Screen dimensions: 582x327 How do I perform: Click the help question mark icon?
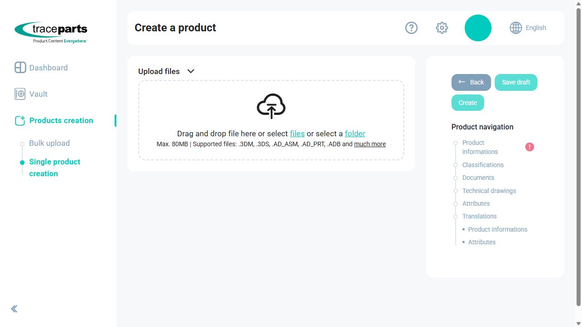(x=411, y=28)
